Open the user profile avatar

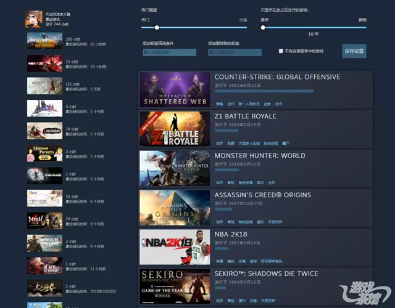click(x=34, y=19)
